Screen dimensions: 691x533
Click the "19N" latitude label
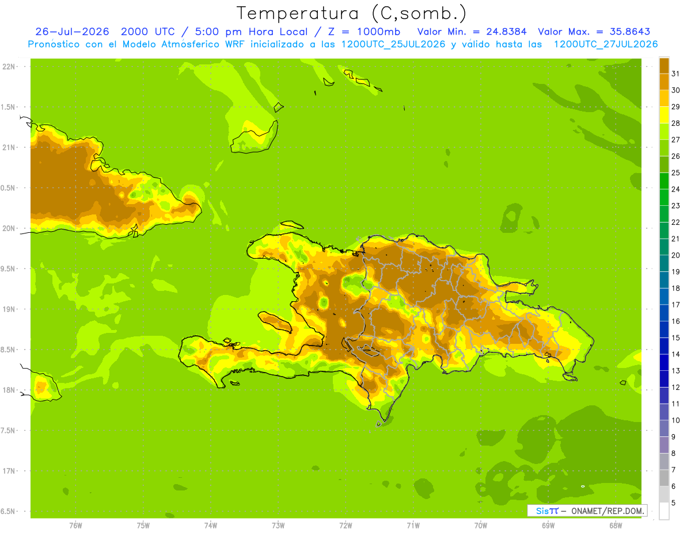[x=9, y=309]
